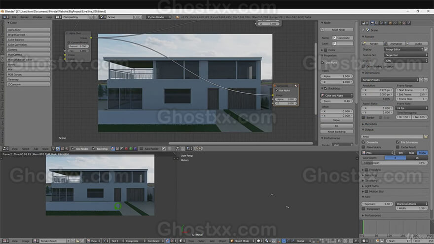Adjust the Compression 15% slider
This screenshot has height=244, width=434.
[395, 163]
